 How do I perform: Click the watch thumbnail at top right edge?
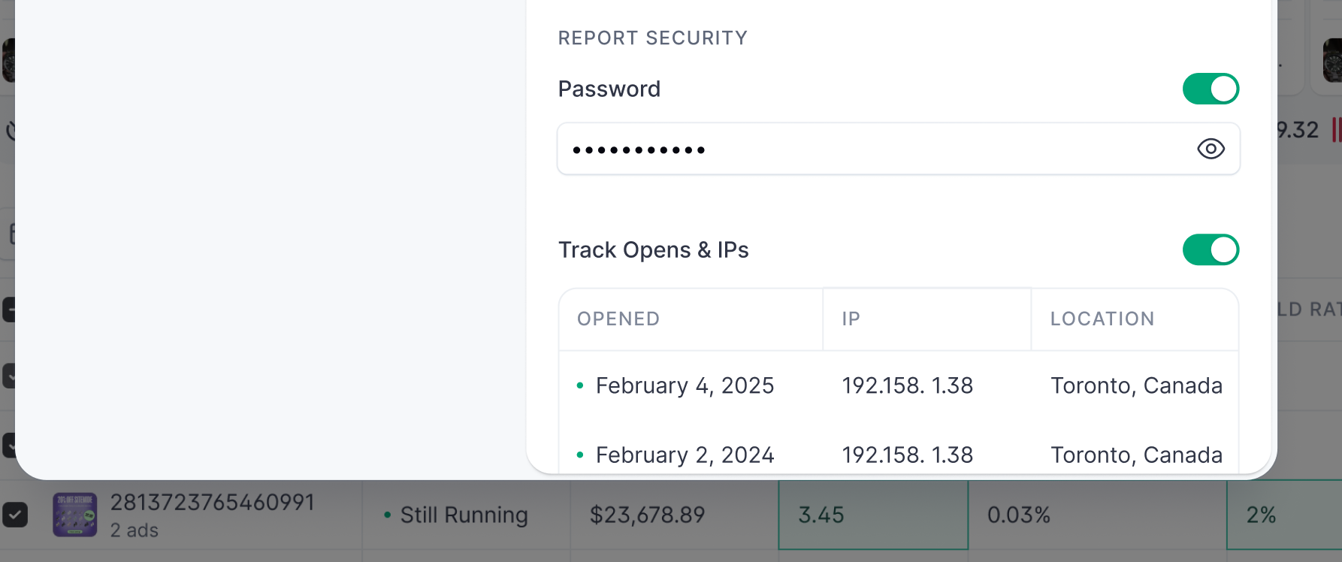point(1332,60)
